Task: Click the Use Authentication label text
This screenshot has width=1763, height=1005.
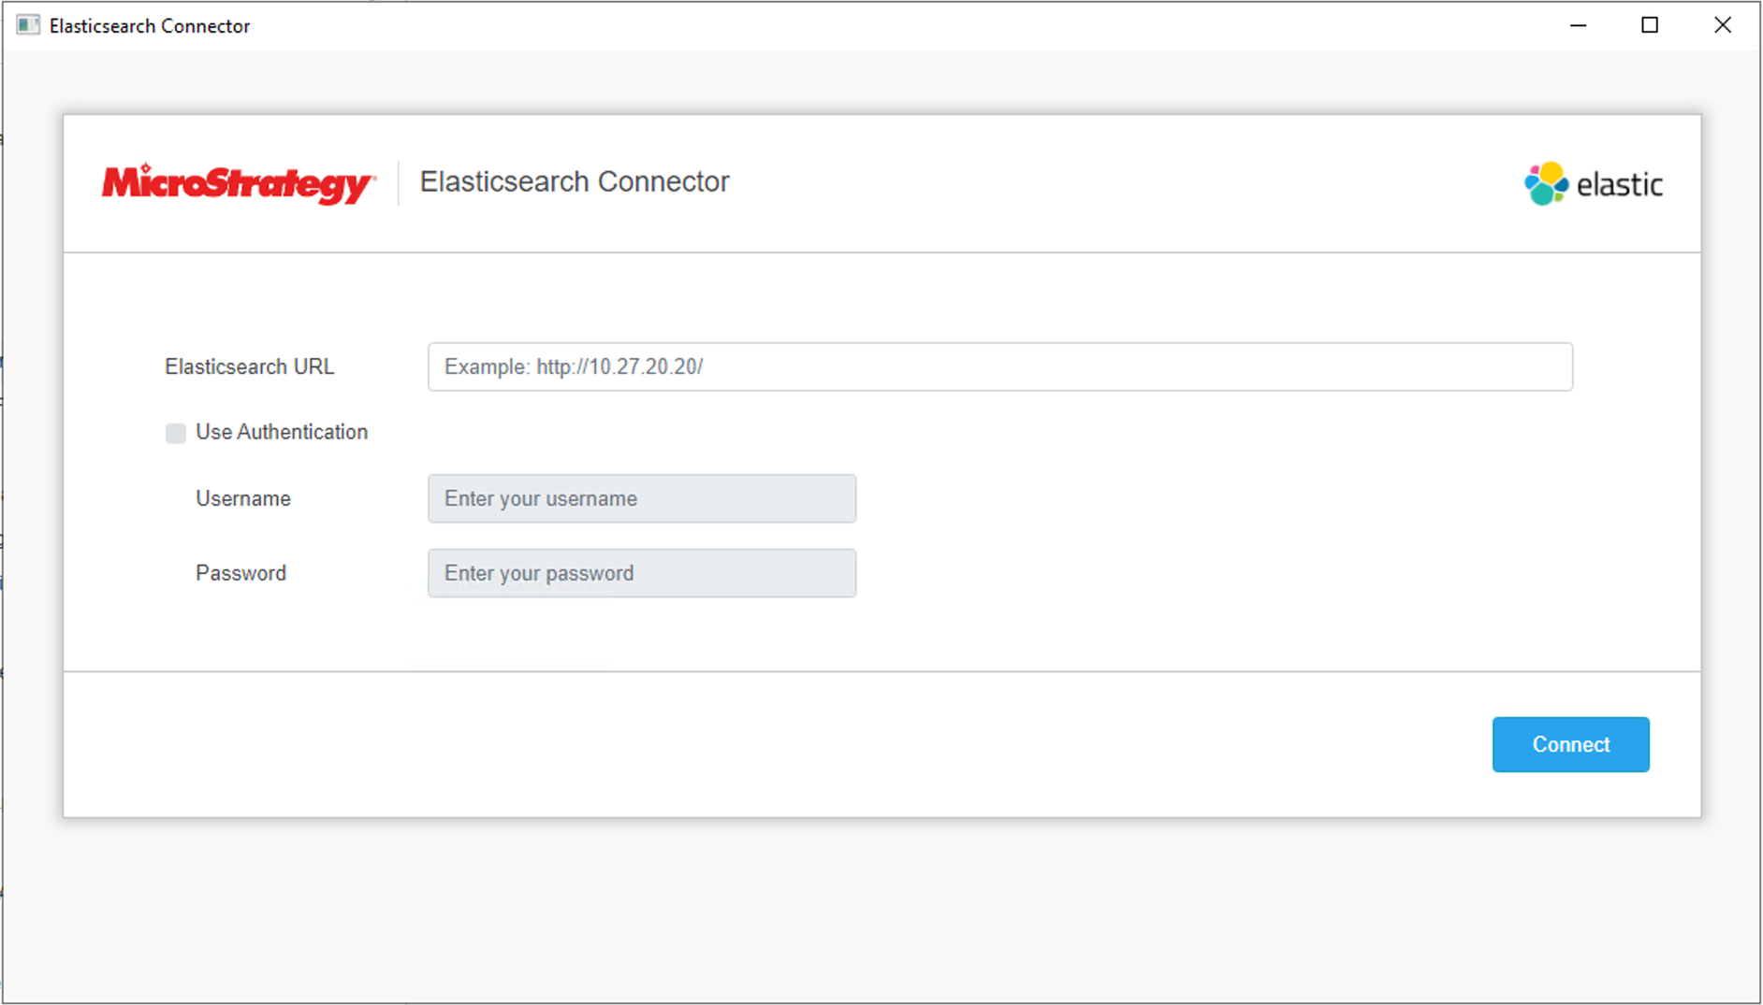Action: pyautogui.click(x=282, y=432)
